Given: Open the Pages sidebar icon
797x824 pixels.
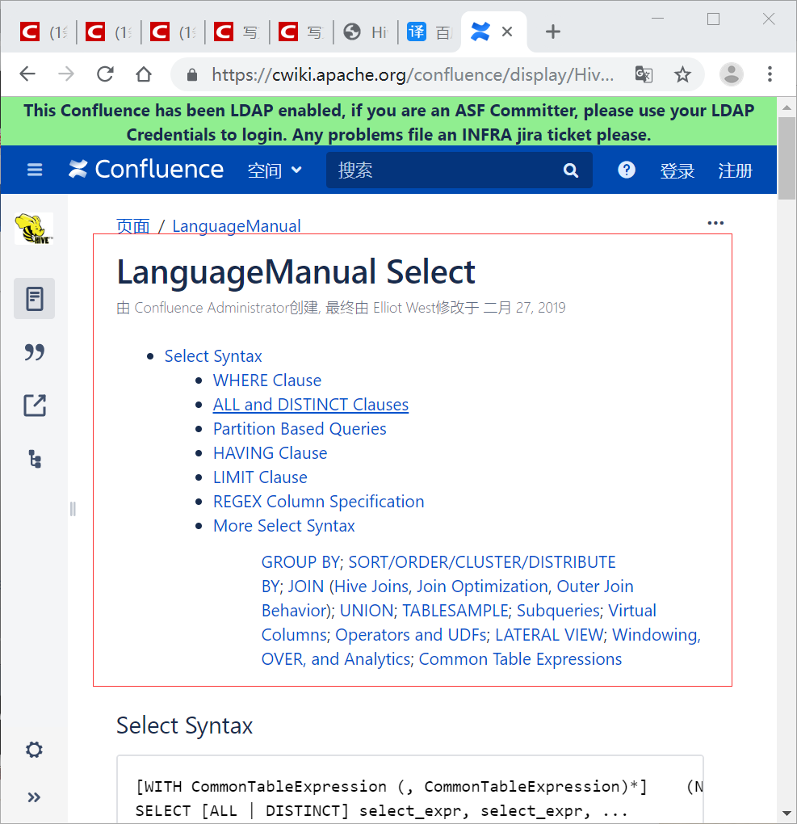Looking at the screenshot, I should coord(34,298).
